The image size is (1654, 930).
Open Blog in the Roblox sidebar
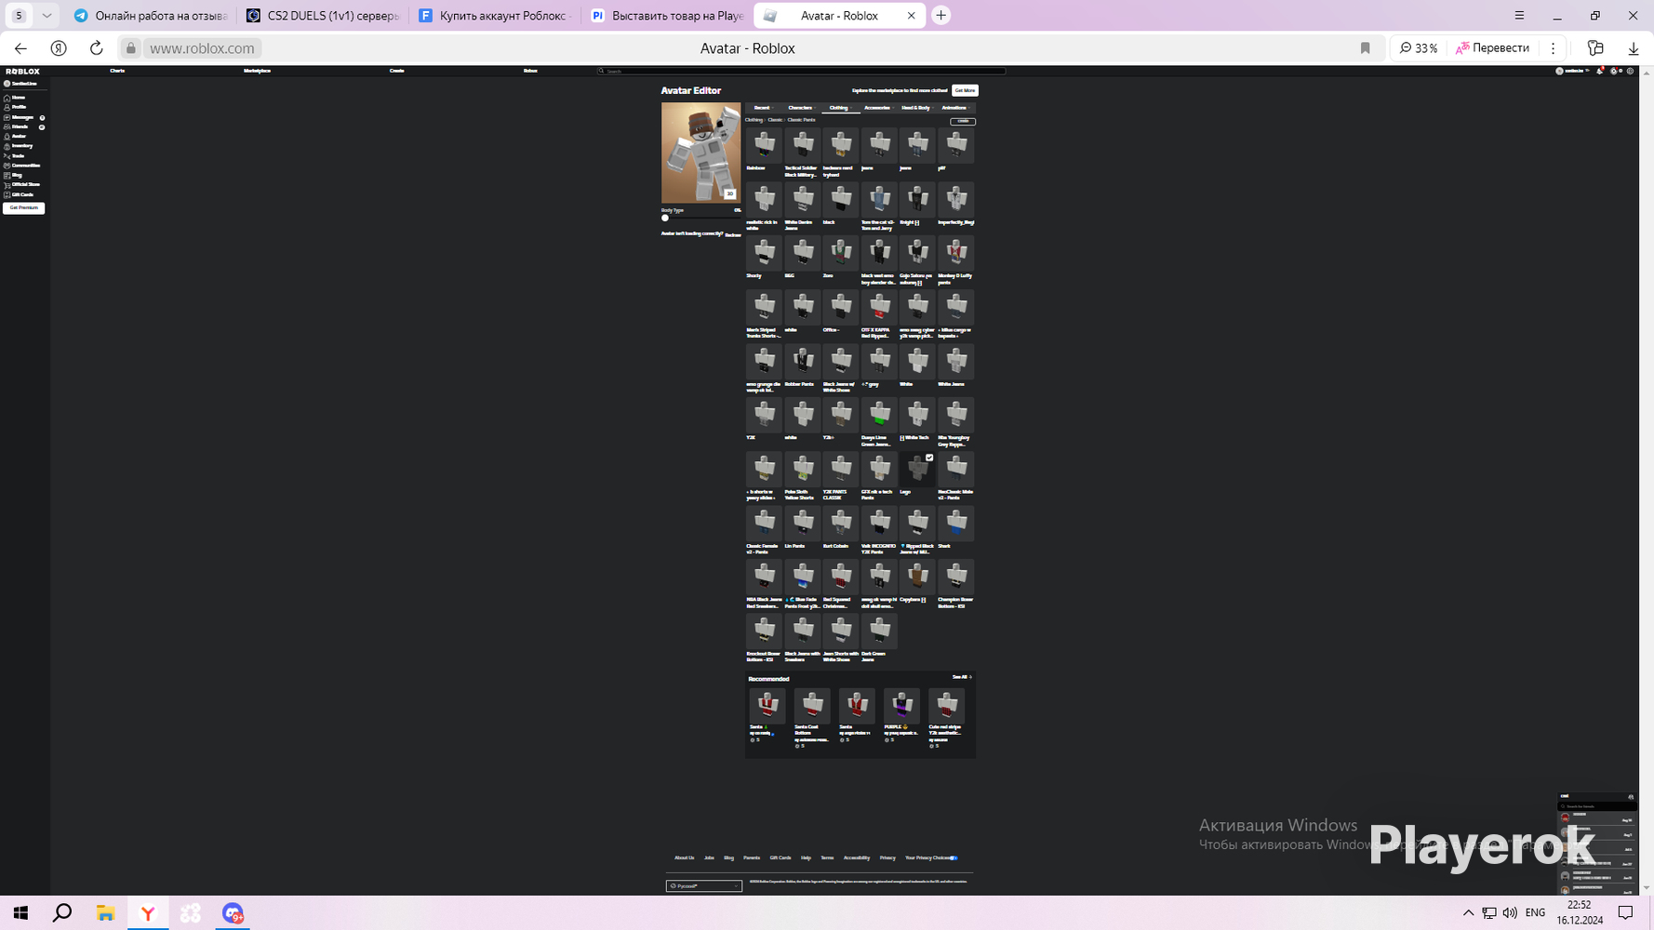14,175
